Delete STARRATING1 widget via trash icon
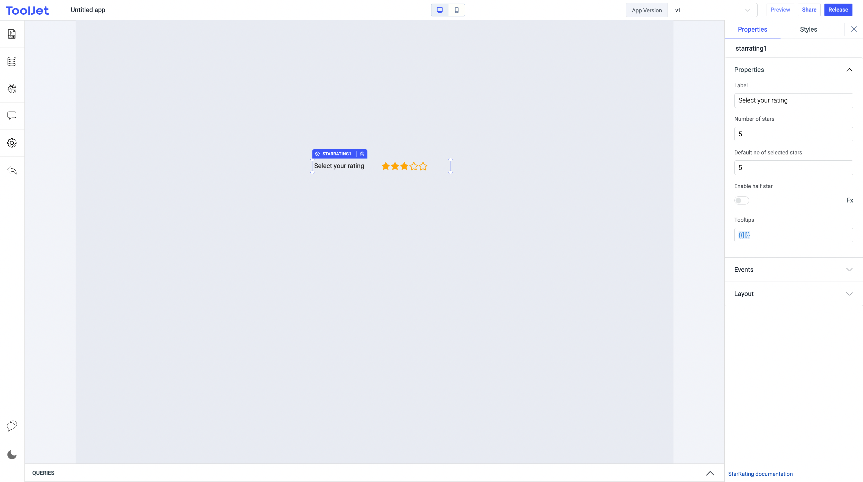 click(362, 154)
